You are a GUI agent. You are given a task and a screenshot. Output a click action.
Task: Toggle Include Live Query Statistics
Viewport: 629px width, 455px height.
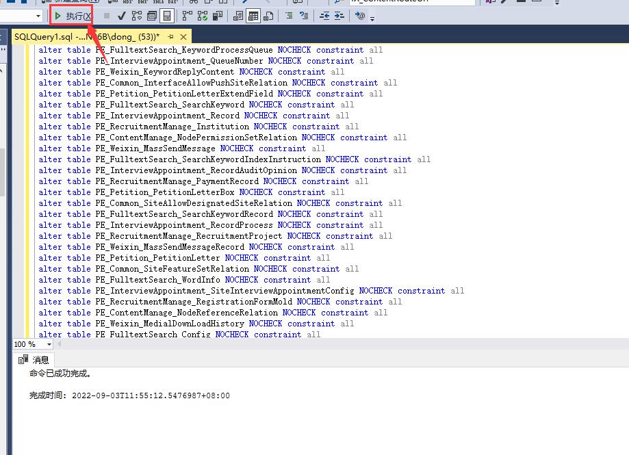tap(203, 15)
